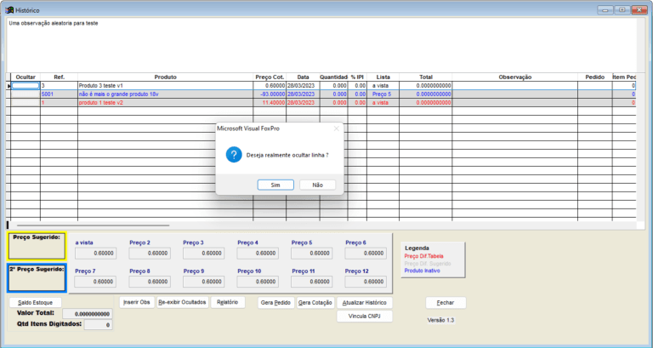This screenshot has width=653, height=348.
Task: Click Atualizar Histórico button
Action: click(365, 303)
